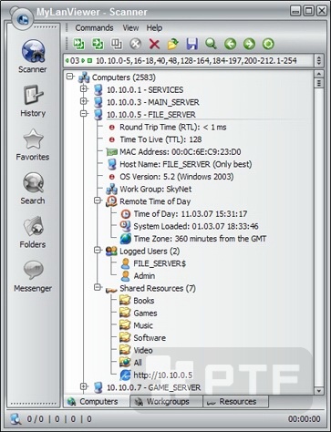Click the MyLanViewer application logo icon
The width and height of the screenshot is (331, 432).
[x=22, y=19]
